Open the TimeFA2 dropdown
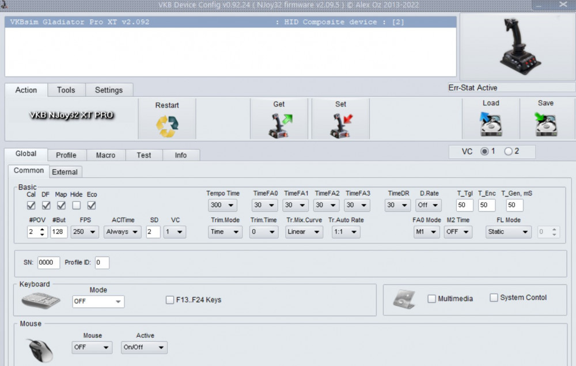The image size is (576, 366). pyautogui.click(x=326, y=205)
